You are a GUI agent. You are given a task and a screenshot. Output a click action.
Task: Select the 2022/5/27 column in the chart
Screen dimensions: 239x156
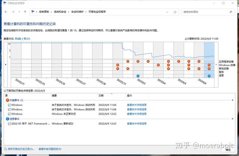(77, 60)
